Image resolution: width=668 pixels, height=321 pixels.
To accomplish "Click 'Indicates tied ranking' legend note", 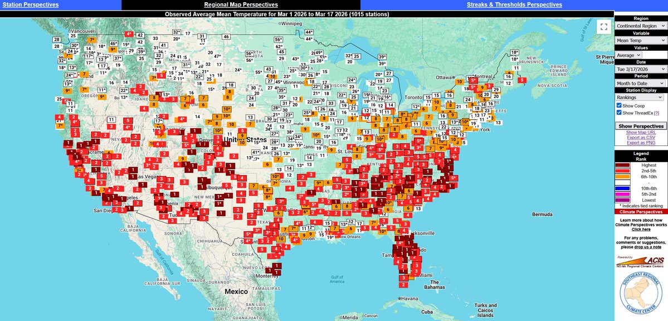I will tap(641, 206).
